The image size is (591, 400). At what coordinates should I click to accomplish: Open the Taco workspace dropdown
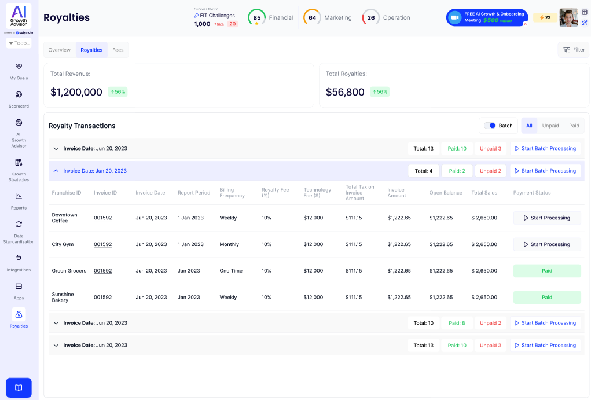(19, 43)
